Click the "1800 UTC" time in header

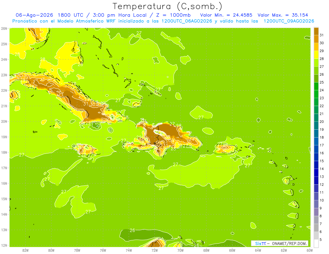tap(70, 15)
